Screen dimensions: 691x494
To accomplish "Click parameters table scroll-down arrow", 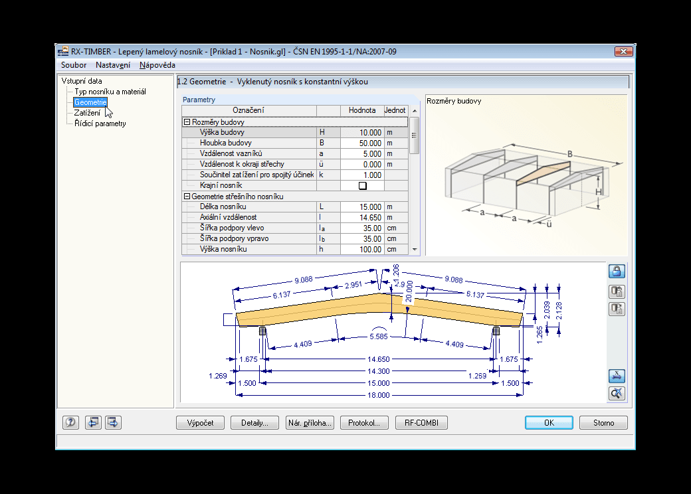I will [415, 250].
